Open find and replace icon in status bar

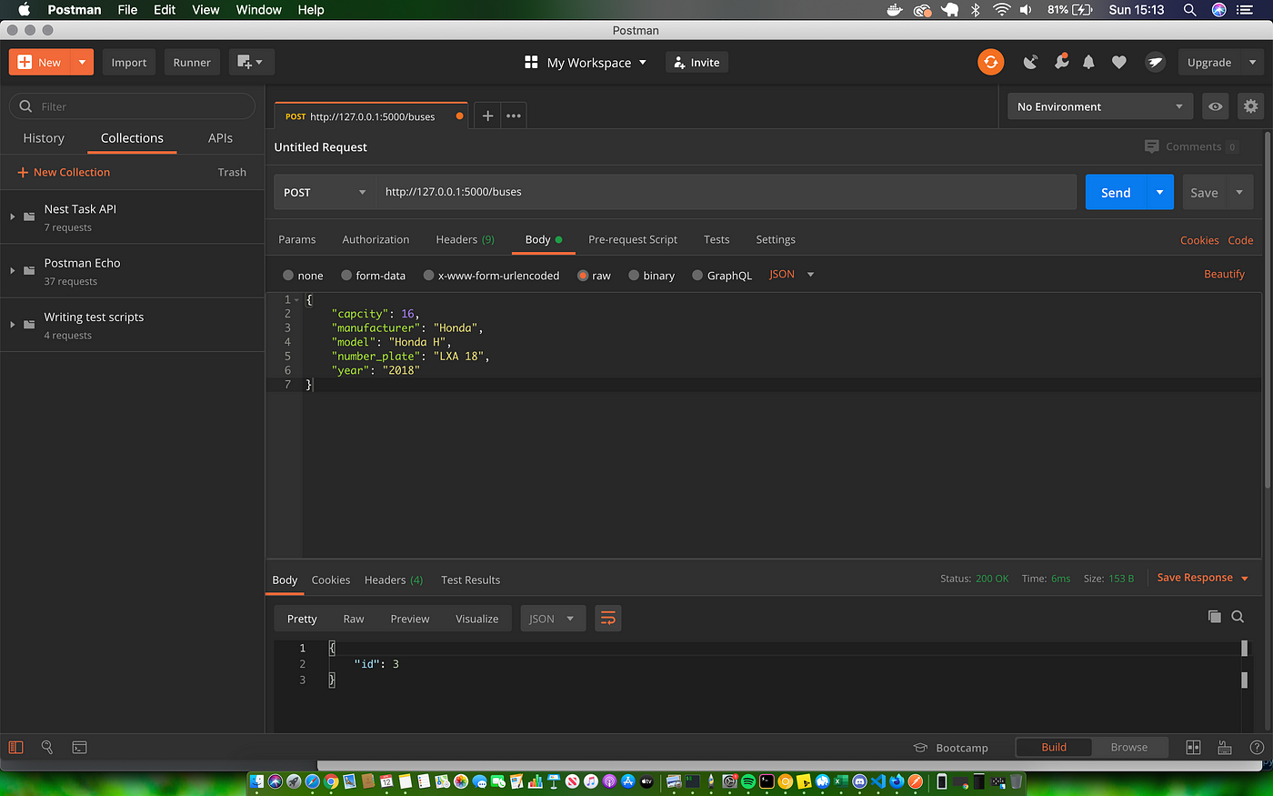coord(47,747)
